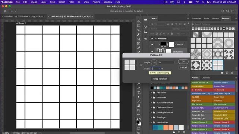This screenshot has height=134, width=239.
Task: Expand the christmas swatch folder
Action: pyautogui.click(x=151, y=98)
